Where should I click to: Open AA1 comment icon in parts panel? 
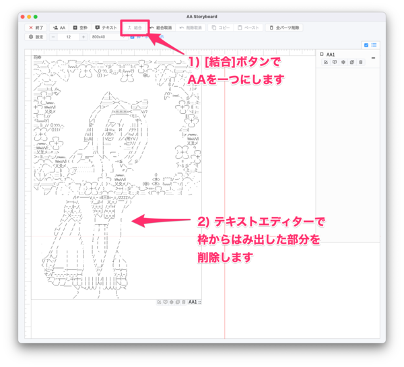335,62
